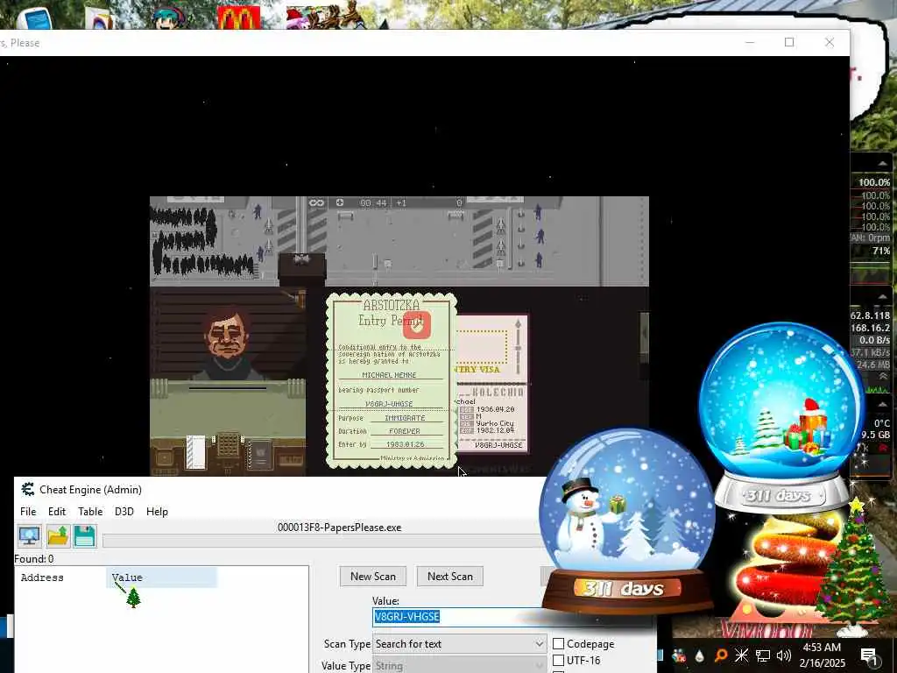The width and height of the screenshot is (897, 673).
Task: Open the notification center icon
Action: pyautogui.click(x=869, y=655)
